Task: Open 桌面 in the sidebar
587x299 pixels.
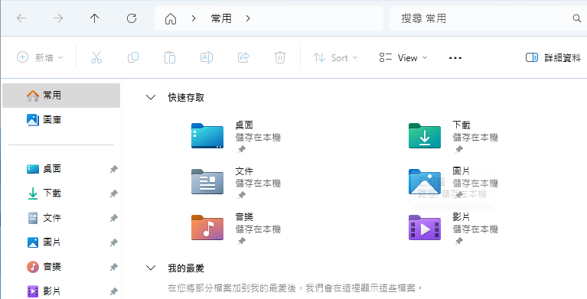Action: pyautogui.click(x=52, y=169)
